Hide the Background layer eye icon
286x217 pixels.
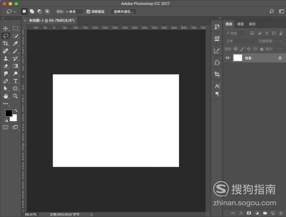[227, 58]
